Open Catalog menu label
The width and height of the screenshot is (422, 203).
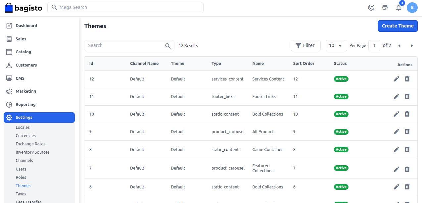(x=23, y=52)
